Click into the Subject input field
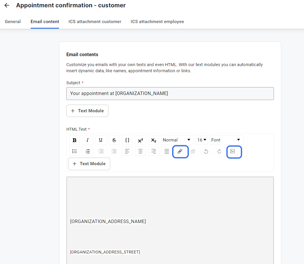 (170, 94)
